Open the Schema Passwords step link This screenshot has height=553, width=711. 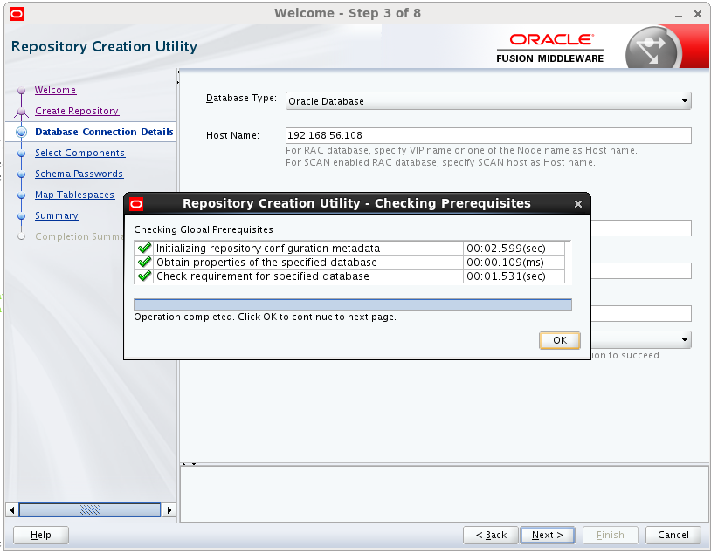click(79, 174)
